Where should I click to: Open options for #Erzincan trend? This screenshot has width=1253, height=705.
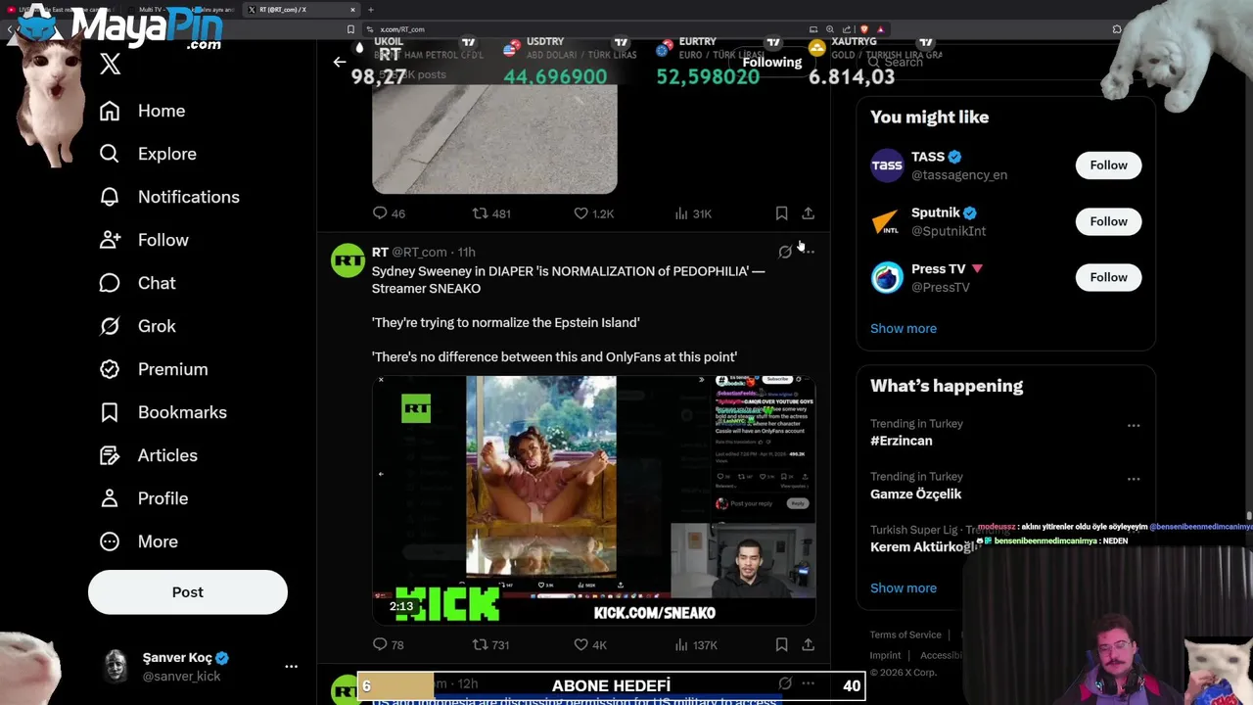[1134, 426]
